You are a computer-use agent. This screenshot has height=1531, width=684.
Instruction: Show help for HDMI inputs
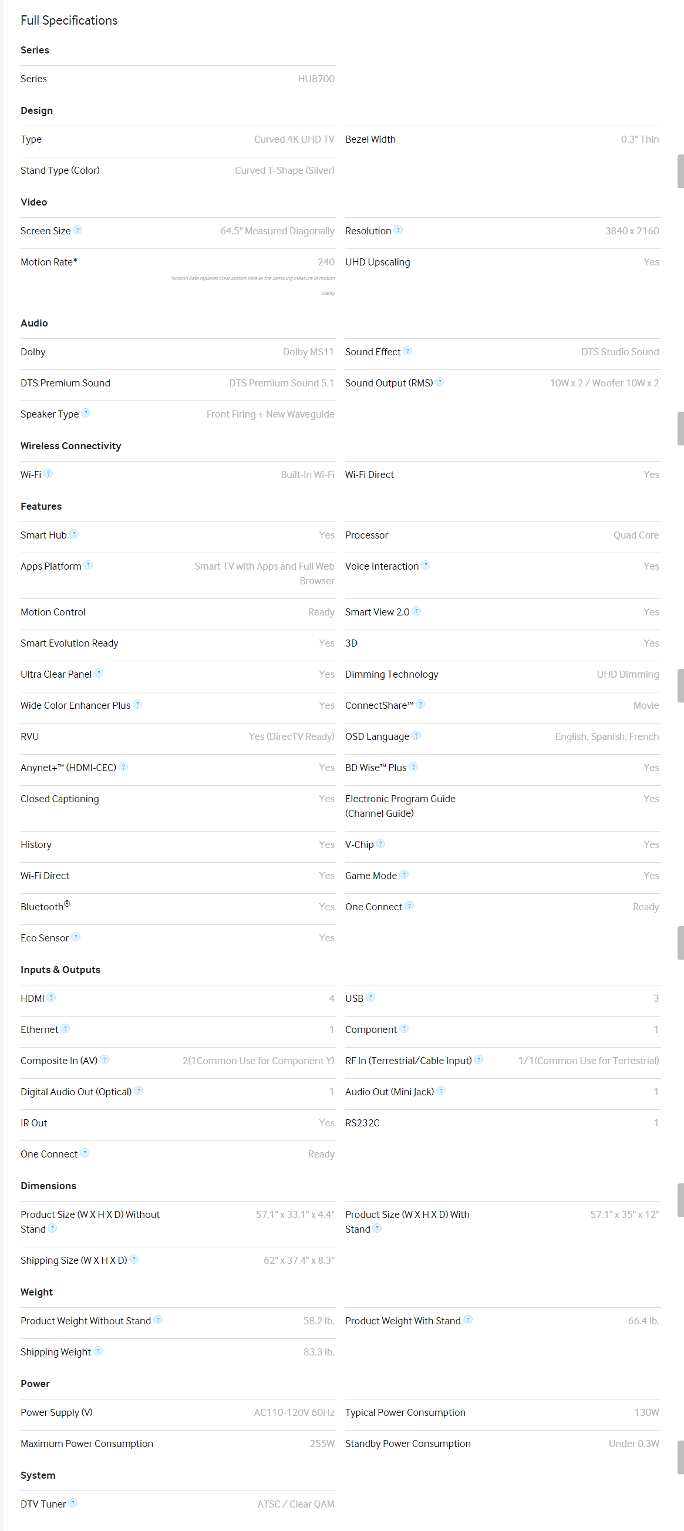click(x=52, y=998)
